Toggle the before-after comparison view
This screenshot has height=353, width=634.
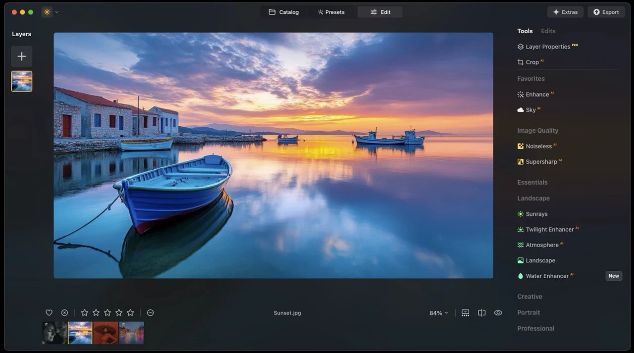click(481, 312)
